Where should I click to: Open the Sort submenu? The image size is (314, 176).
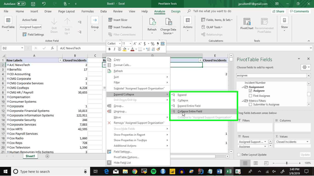[x=138, y=77]
